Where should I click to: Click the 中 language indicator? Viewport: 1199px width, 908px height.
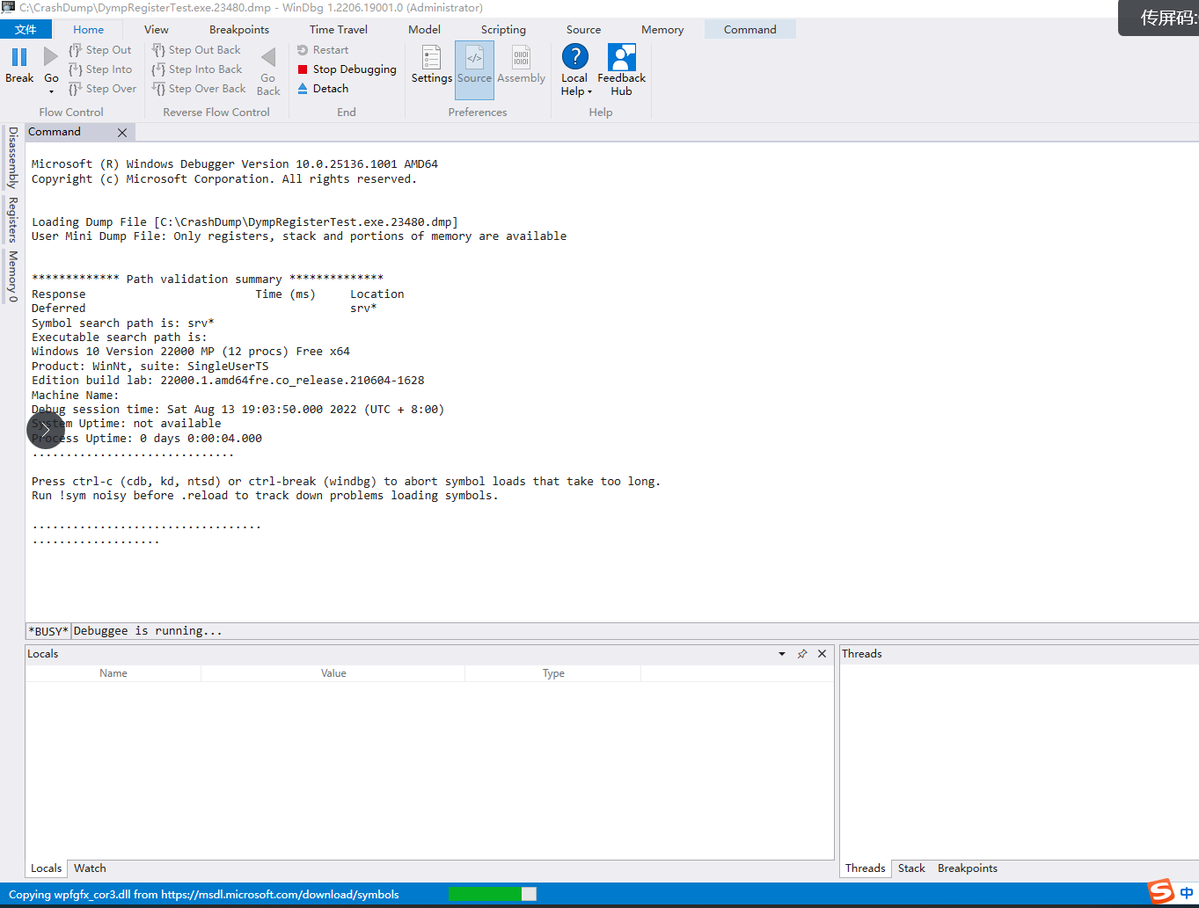tap(1187, 893)
